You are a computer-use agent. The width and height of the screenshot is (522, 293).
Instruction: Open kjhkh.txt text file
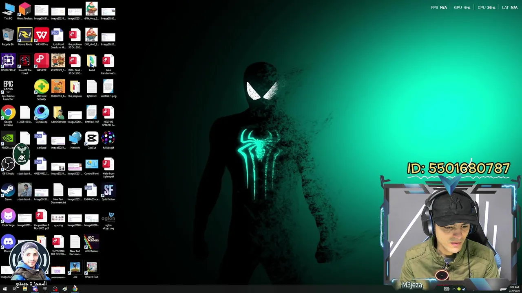tap(92, 89)
